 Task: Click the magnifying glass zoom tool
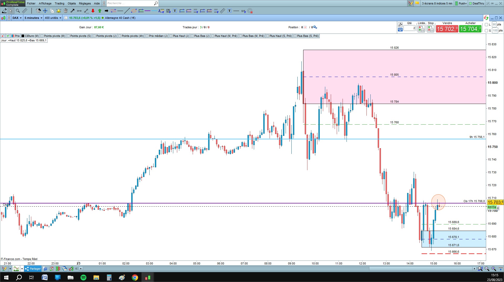pos(18,11)
